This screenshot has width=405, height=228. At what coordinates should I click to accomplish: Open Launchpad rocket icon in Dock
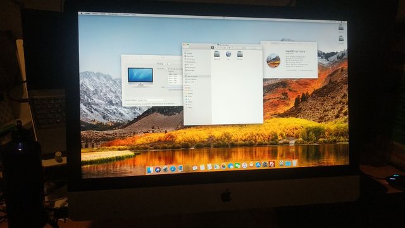165,169
